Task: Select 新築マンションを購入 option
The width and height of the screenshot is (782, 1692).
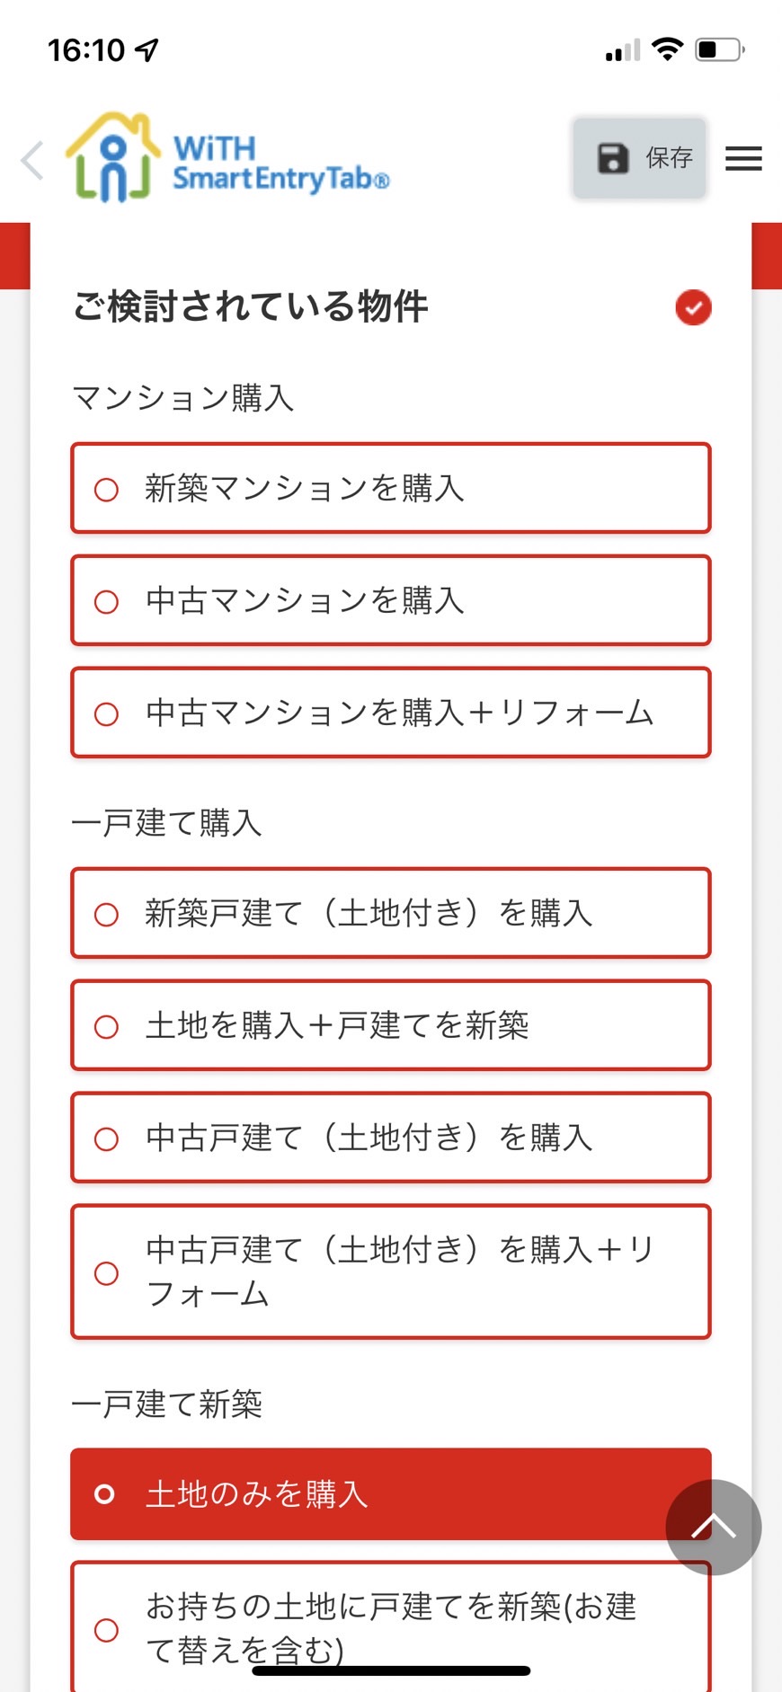Action: [391, 488]
